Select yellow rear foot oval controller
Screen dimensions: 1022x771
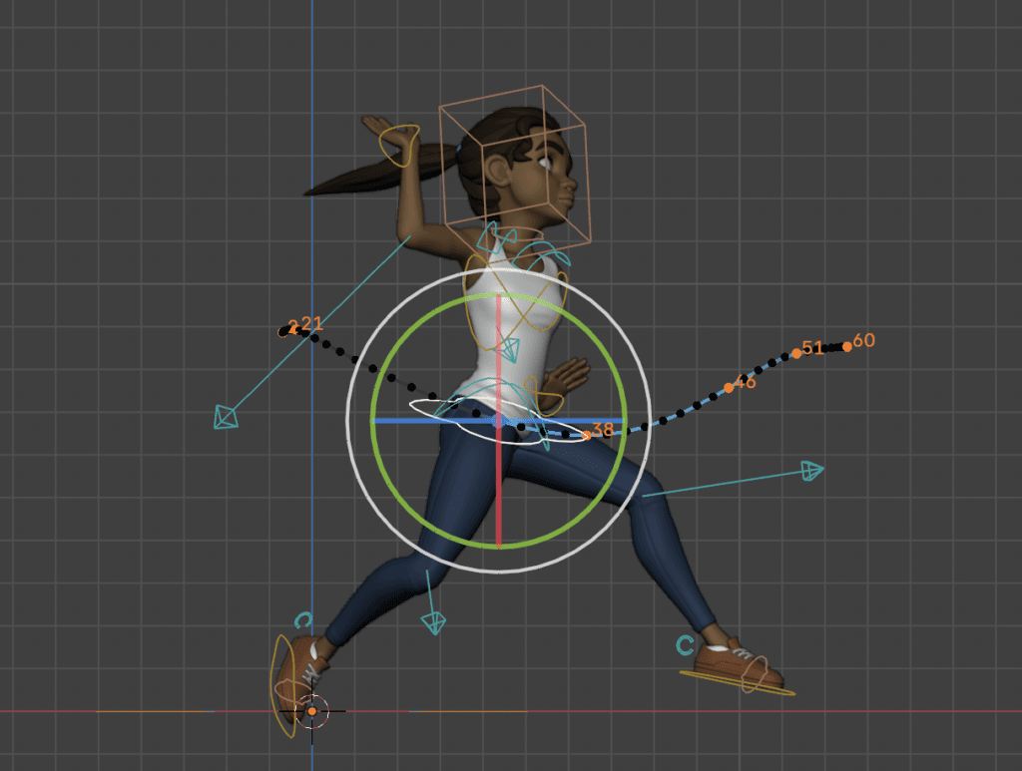(x=282, y=686)
